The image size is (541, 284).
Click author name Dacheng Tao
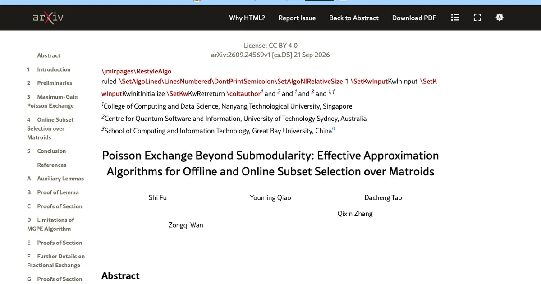[x=383, y=197]
